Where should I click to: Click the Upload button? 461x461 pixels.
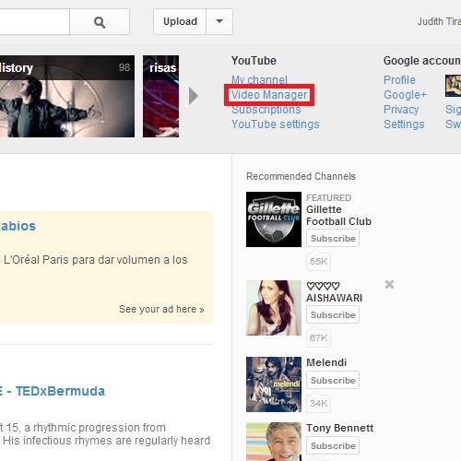(180, 21)
